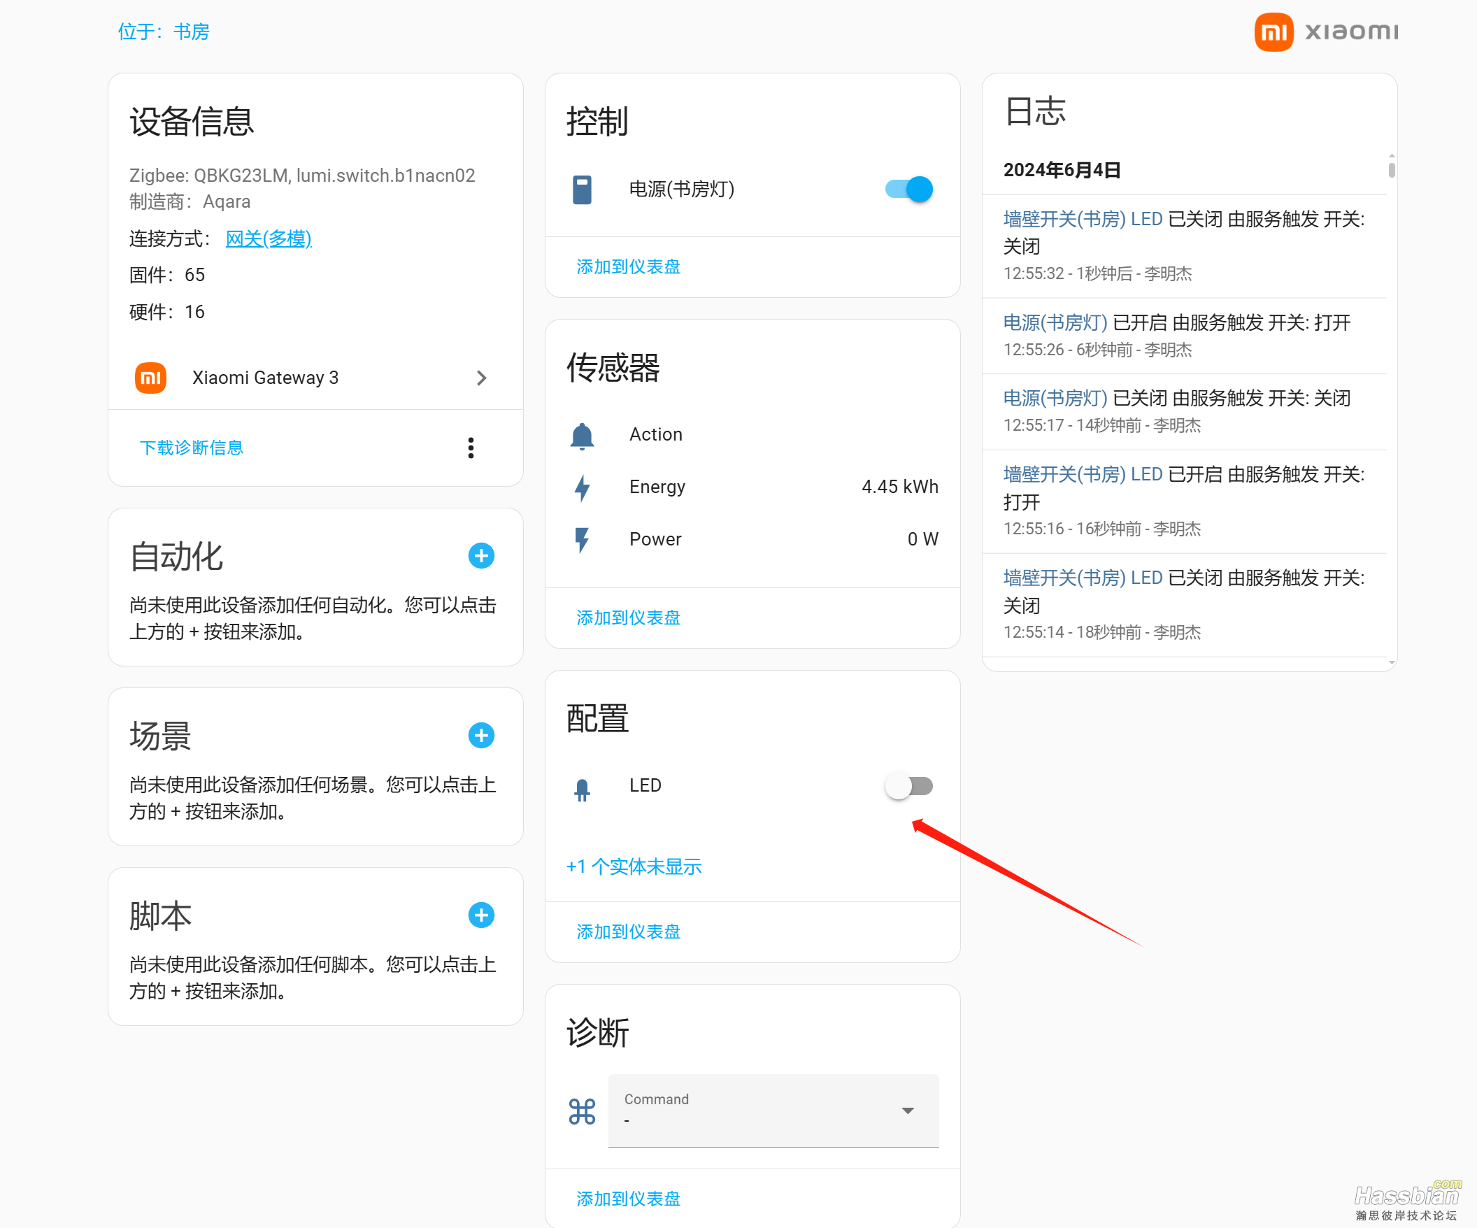
Task: Add a script with the plus button
Action: pos(481,915)
